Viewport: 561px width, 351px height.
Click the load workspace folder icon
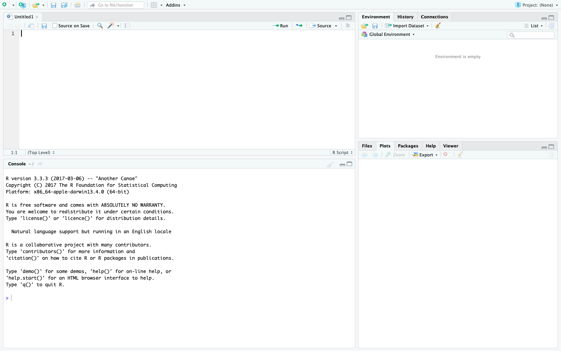coord(365,26)
